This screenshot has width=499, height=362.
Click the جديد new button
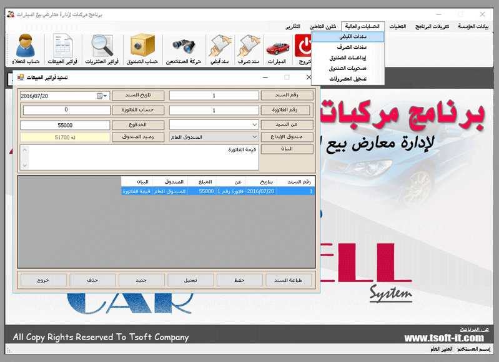click(x=141, y=280)
